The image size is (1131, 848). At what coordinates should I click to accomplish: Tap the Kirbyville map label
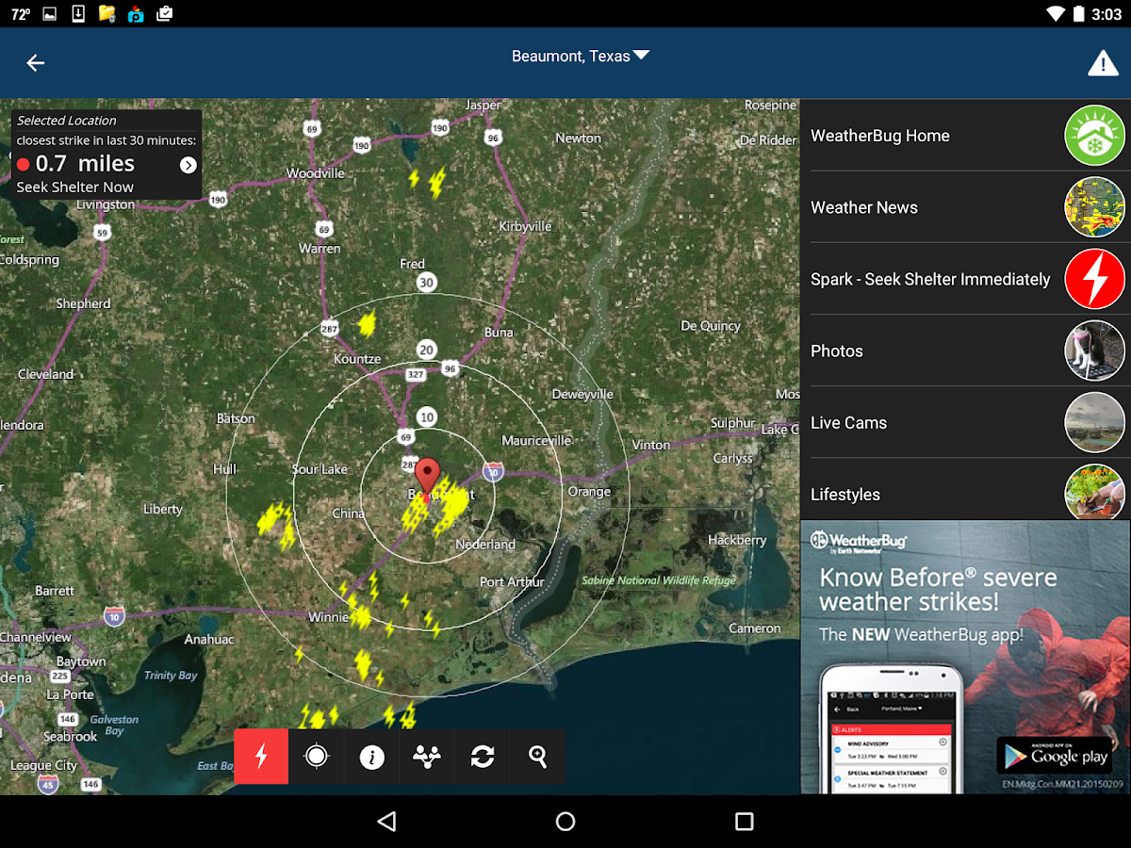(525, 226)
